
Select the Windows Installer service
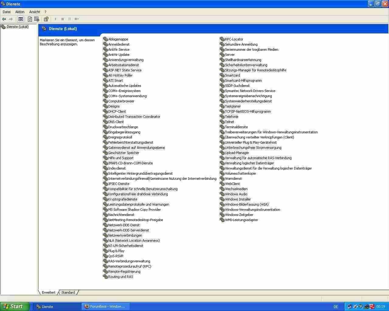click(x=238, y=199)
